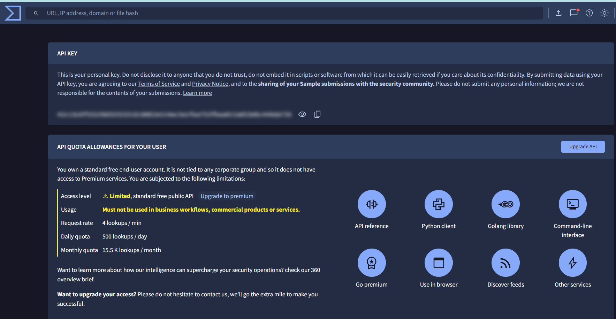616x319 pixels.
Task: Click the Upgrade API button
Action: pos(583,146)
